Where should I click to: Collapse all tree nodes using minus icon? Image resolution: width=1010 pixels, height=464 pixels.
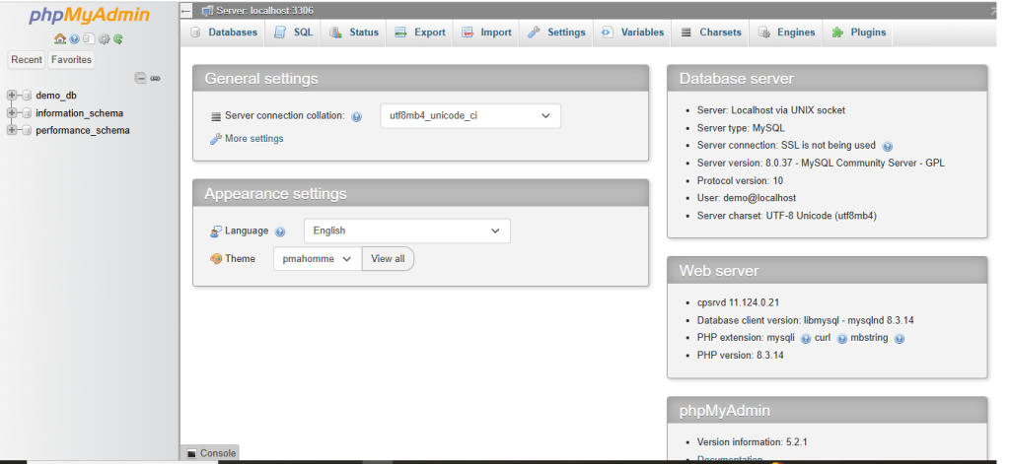tap(140, 79)
